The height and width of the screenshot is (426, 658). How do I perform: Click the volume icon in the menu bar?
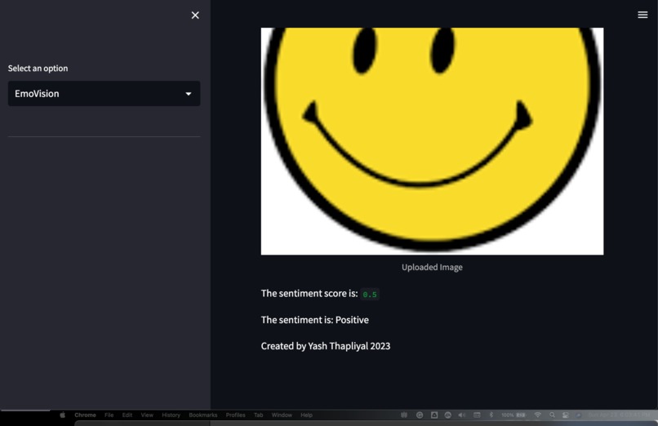click(462, 415)
